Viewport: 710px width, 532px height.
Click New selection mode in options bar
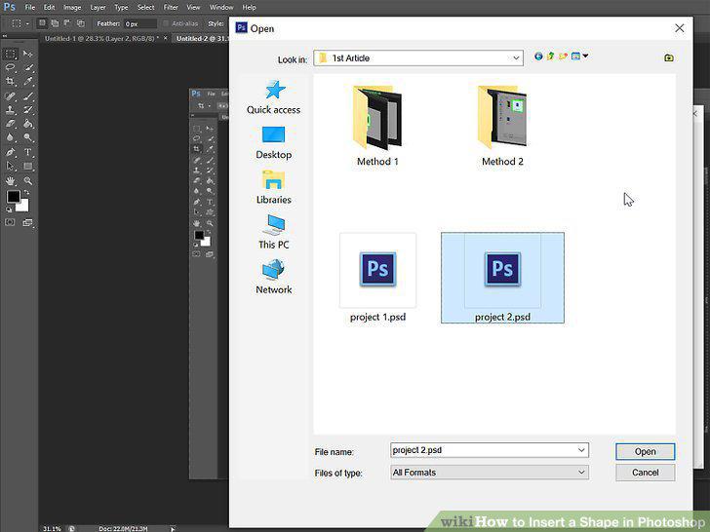tap(42, 23)
